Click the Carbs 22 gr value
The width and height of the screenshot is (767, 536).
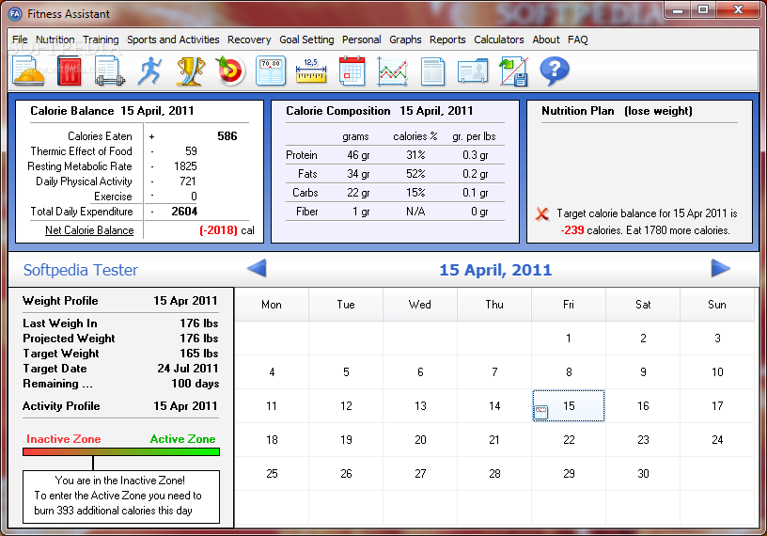358,193
